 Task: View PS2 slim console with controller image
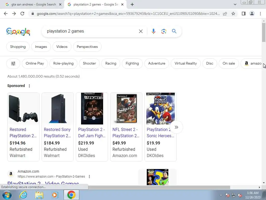coord(23,109)
